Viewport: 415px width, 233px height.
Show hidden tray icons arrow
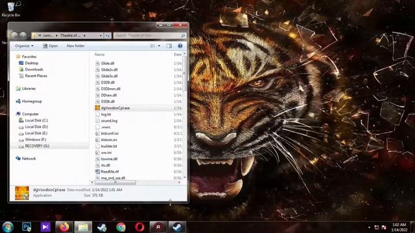[369, 227]
